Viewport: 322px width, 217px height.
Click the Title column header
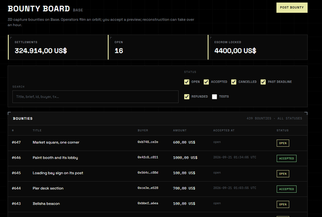(37, 130)
